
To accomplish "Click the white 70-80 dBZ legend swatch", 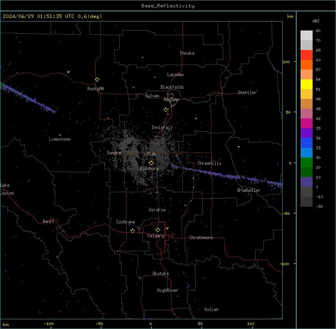I will [306, 35].
